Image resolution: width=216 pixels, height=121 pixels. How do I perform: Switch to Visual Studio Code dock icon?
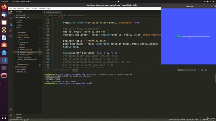pyautogui.click(x=4, y=61)
